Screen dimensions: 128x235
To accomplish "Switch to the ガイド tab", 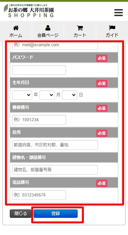I will [112, 32].
